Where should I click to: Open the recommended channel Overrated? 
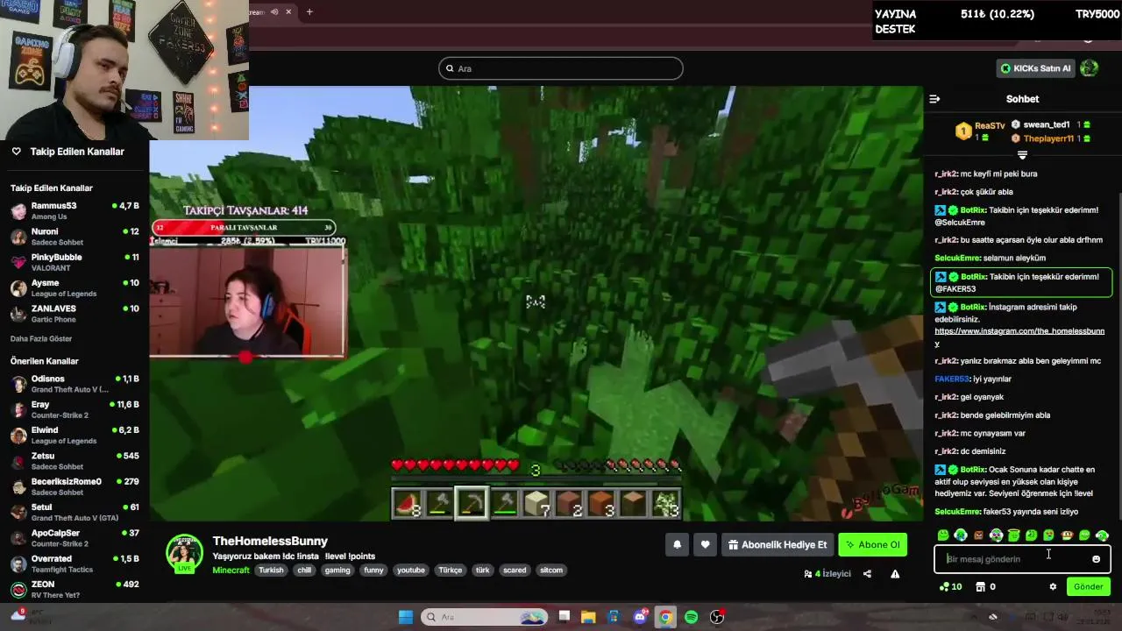coord(75,564)
